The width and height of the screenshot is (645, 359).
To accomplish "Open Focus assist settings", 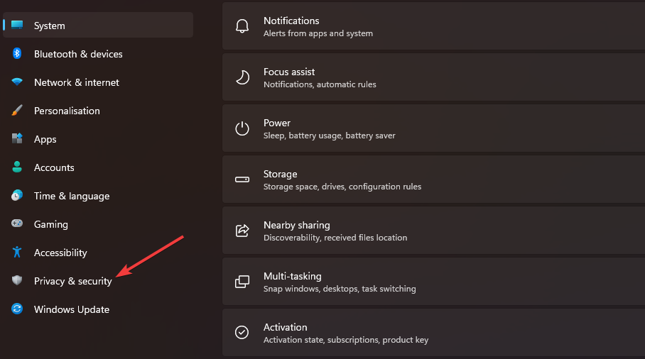I will [433, 77].
